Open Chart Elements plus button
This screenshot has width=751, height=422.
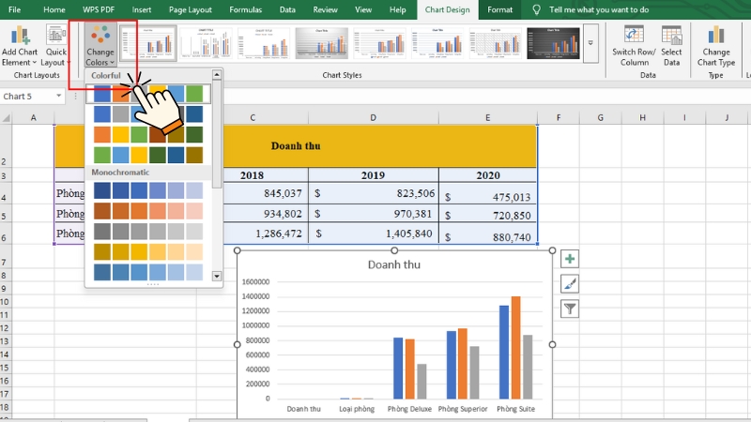pyautogui.click(x=570, y=259)
